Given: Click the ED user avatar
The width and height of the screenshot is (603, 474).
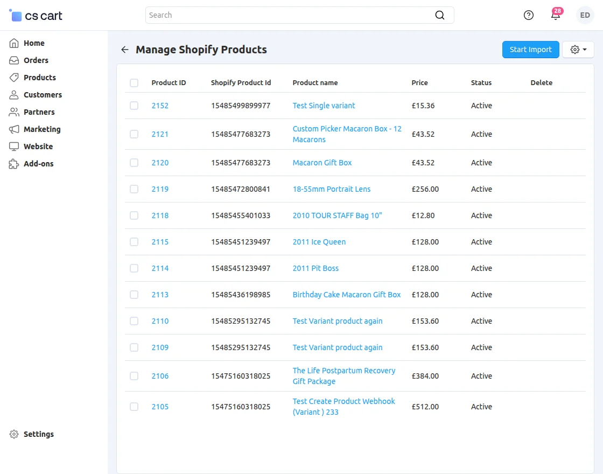Looking at the screenshot, I should tap(585, 15).
